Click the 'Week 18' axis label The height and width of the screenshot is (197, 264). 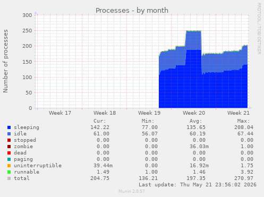[105, 113]
